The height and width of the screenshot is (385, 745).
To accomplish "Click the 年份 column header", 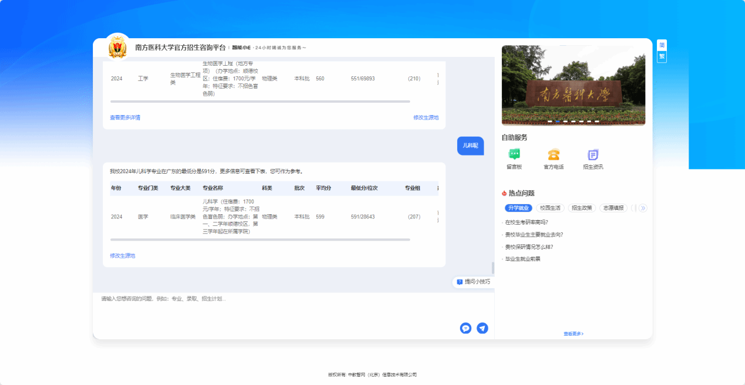I will pyautogui.click(x=116, y=188).
